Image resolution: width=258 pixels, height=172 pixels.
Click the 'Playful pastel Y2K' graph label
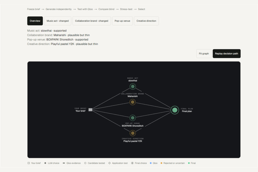coord(133,141)
